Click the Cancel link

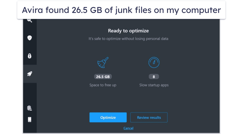tap(128, 128)
